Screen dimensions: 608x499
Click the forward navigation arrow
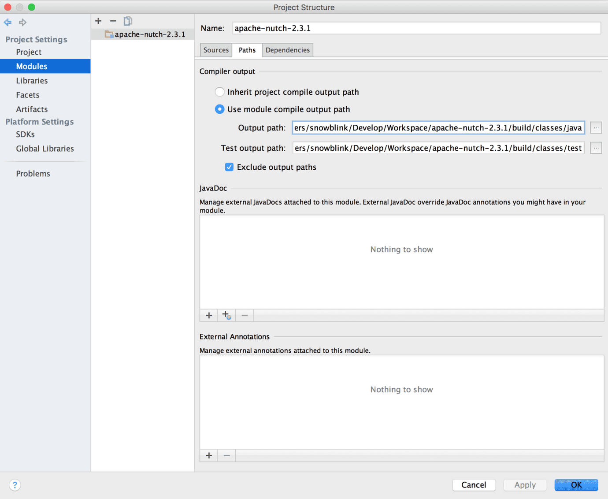(22, 22)
